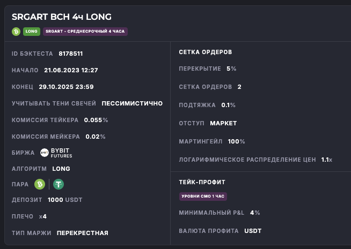The width and height of the screenshot is (351, 249).
Task: Click the leverage value x4
Action: coord(43,216)
